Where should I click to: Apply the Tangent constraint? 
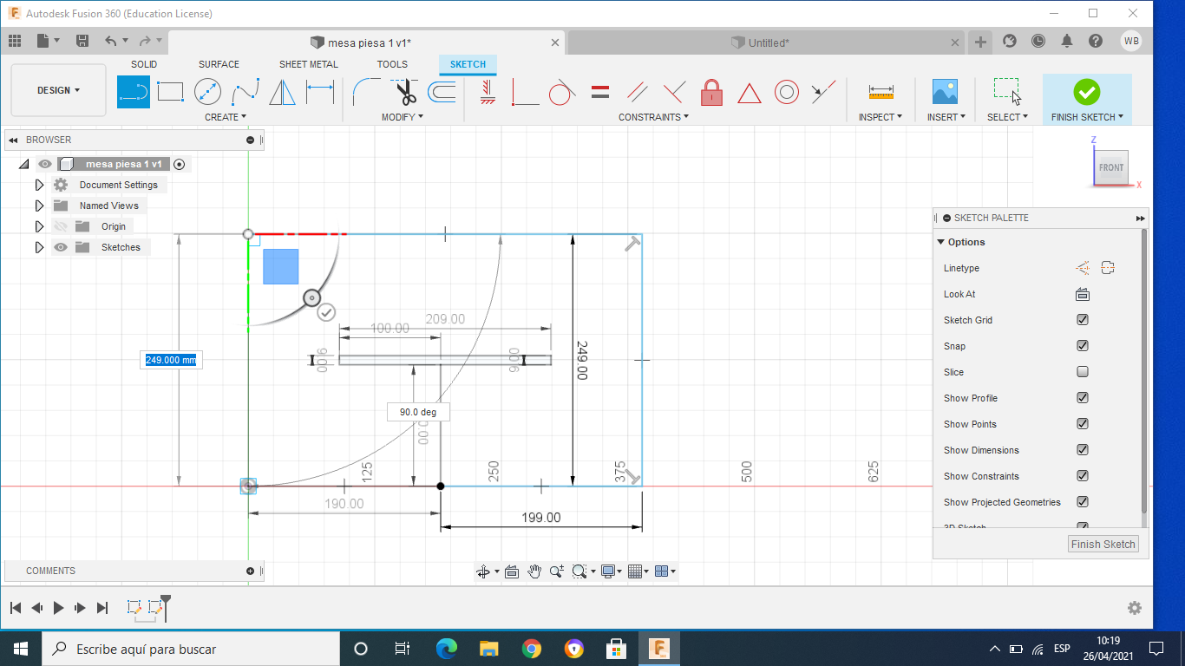[562, 91]
